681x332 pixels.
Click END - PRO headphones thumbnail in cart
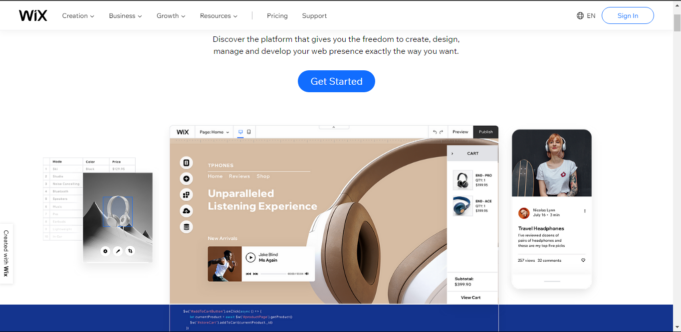click(462, 180)
